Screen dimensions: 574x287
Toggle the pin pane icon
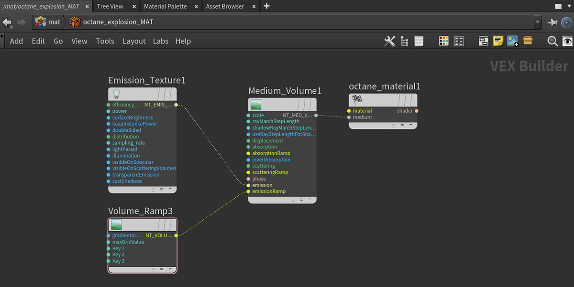click(x=553, y=22)
